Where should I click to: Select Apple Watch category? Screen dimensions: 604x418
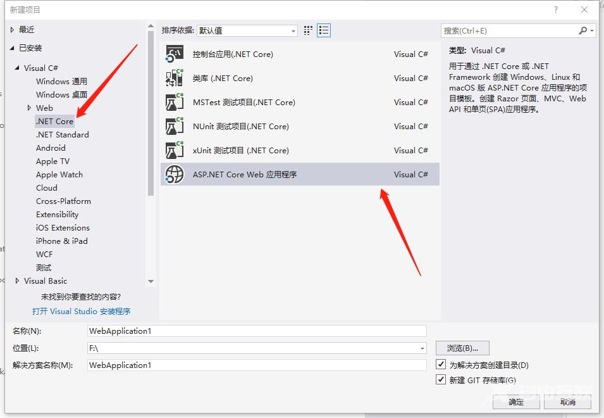click(x=59, y=174)
